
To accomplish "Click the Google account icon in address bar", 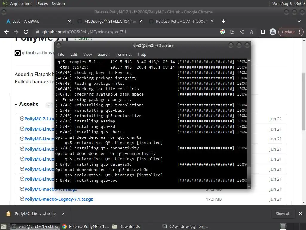I will [222, 32].
